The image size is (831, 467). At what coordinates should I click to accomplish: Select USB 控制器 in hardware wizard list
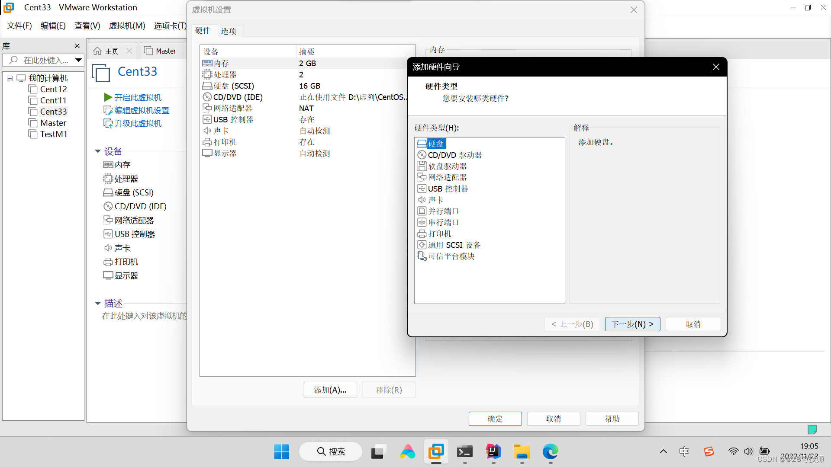point(442,189)
